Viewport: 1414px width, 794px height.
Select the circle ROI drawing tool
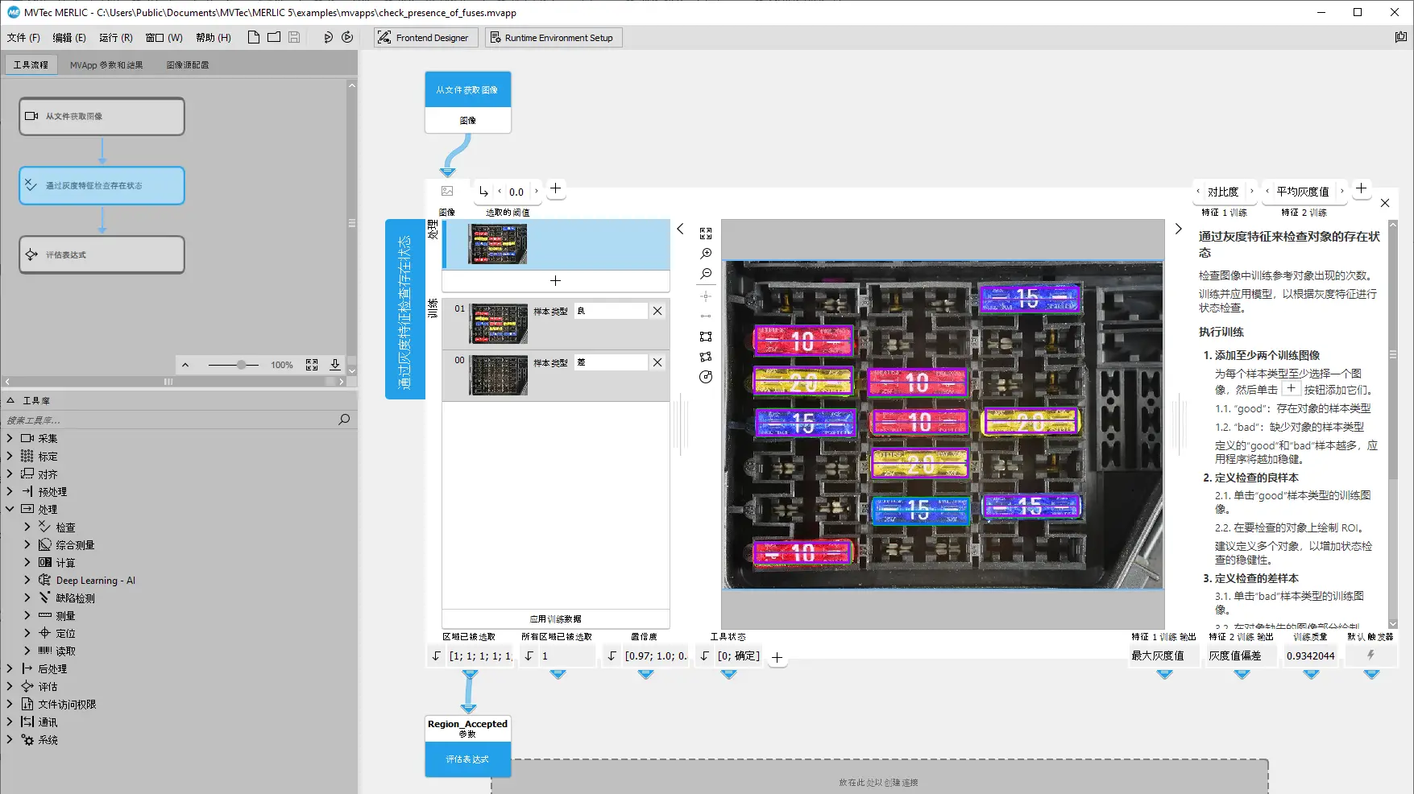pyautogui.click(x=706, y=377)
